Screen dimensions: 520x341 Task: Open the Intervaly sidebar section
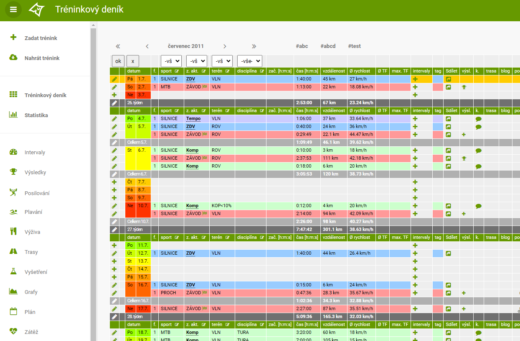pyautogui.click(x=35, y=152)
